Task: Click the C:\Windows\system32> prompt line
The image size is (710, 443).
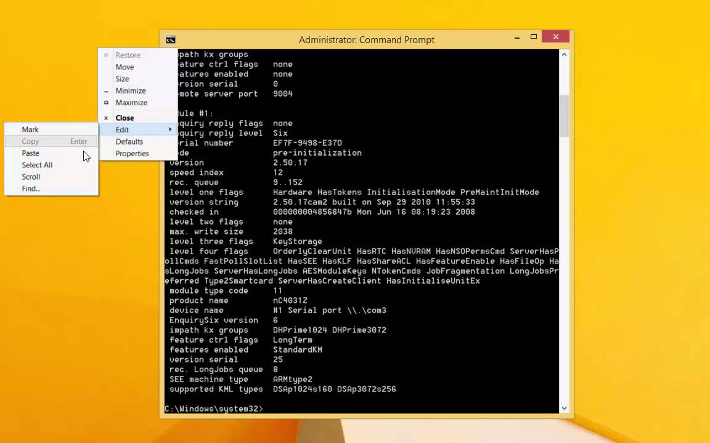Action: pos(214,409)
